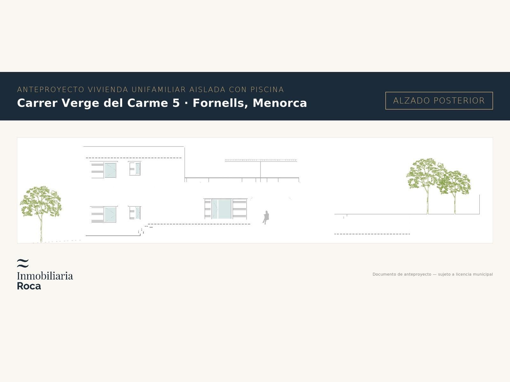Select the seated person silhouette figure
Image resolution: width=510 pixels, height=382 pixels.
pos(266,217)
